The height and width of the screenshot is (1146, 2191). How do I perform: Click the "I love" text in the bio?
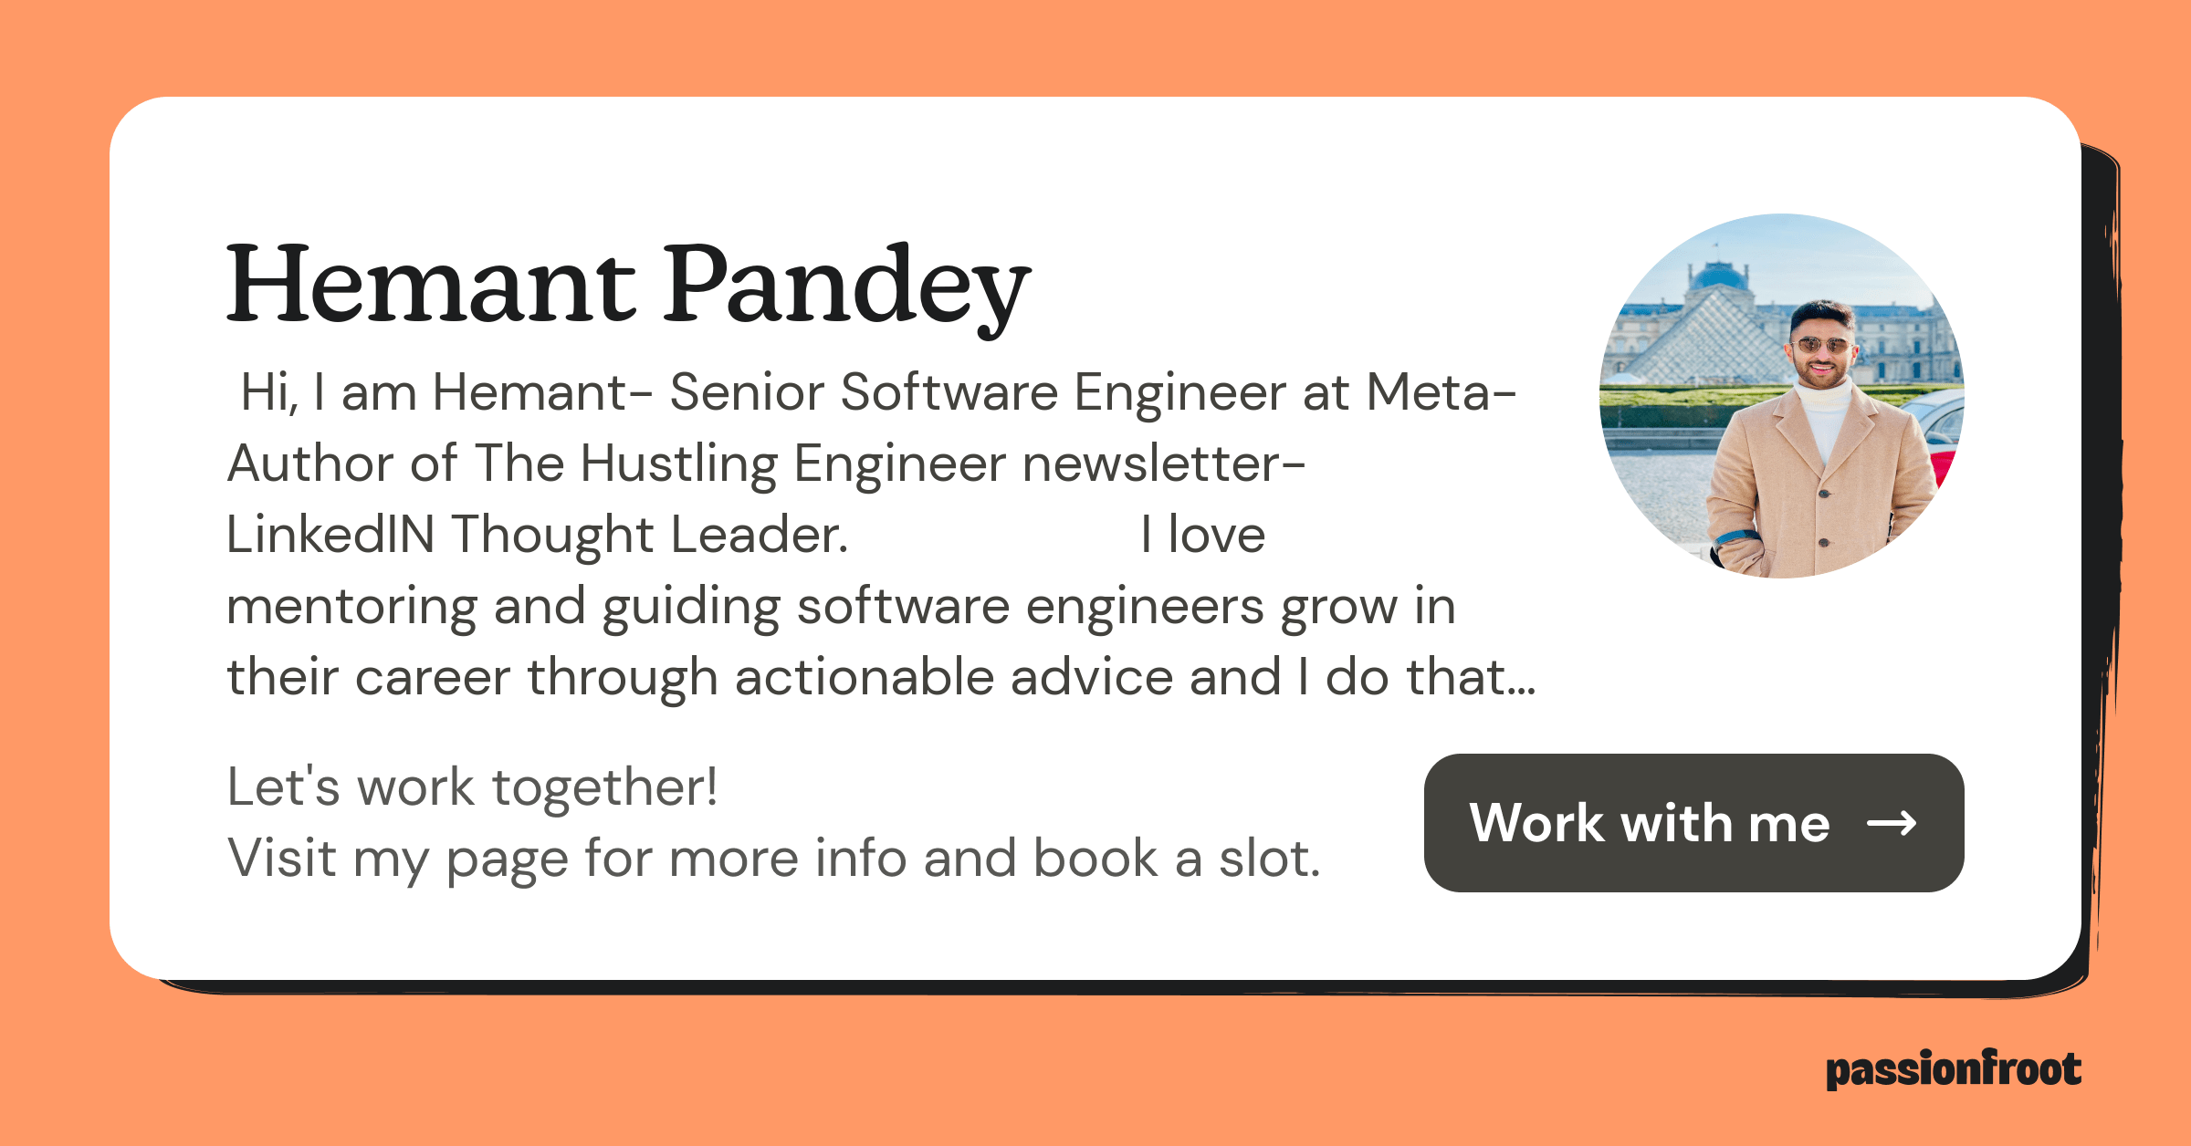(1202, 535)
